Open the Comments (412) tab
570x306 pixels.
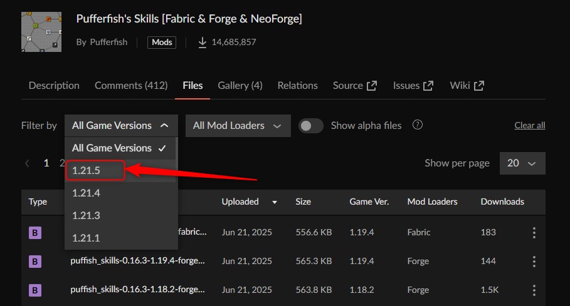131,86
